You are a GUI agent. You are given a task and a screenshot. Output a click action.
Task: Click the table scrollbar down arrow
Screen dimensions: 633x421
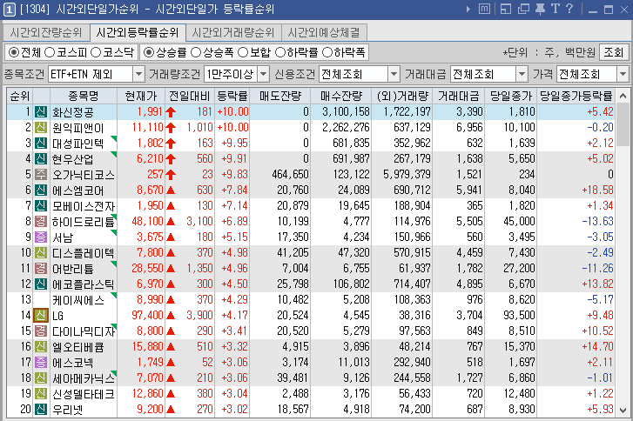coord(623,410)
